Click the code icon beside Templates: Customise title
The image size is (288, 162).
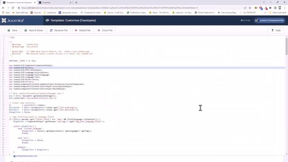(47, 20)
